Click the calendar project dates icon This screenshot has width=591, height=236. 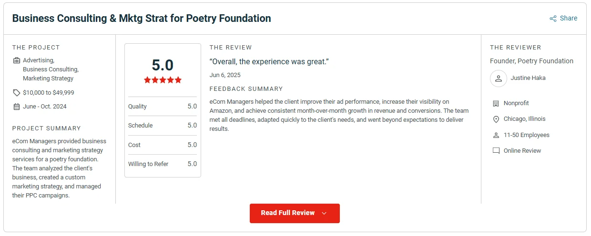17,107
